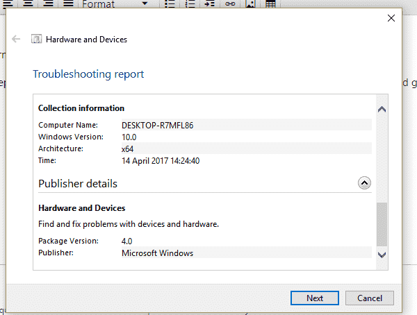The width and height of the screenshot is (417, 315).
Task: Click the Architecture label
Action: pos(60,148)
